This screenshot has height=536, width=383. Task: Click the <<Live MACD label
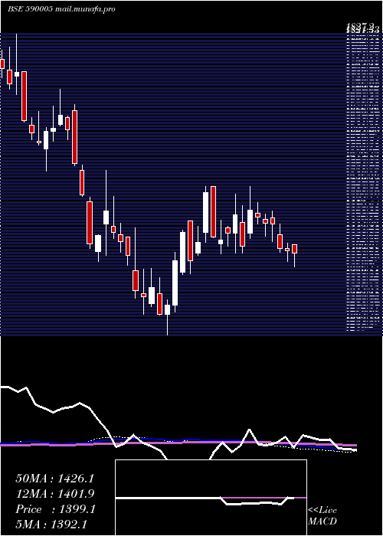[322, 516]
